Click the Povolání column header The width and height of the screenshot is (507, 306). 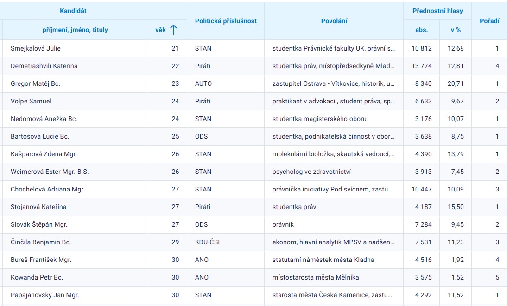(x=334, y=21)
